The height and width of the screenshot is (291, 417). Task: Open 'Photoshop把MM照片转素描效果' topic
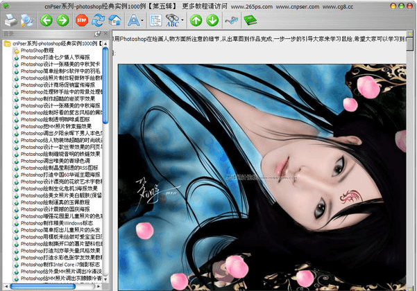56,126
